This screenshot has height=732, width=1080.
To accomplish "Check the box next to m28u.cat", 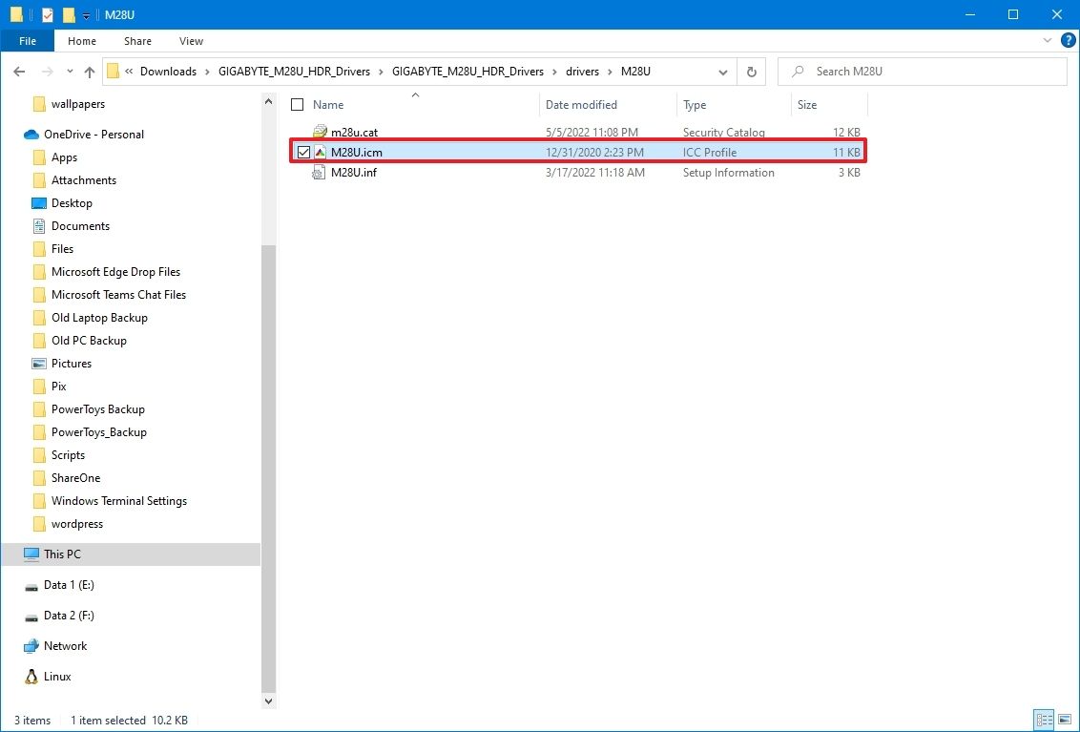I will (x=303, y=132).
